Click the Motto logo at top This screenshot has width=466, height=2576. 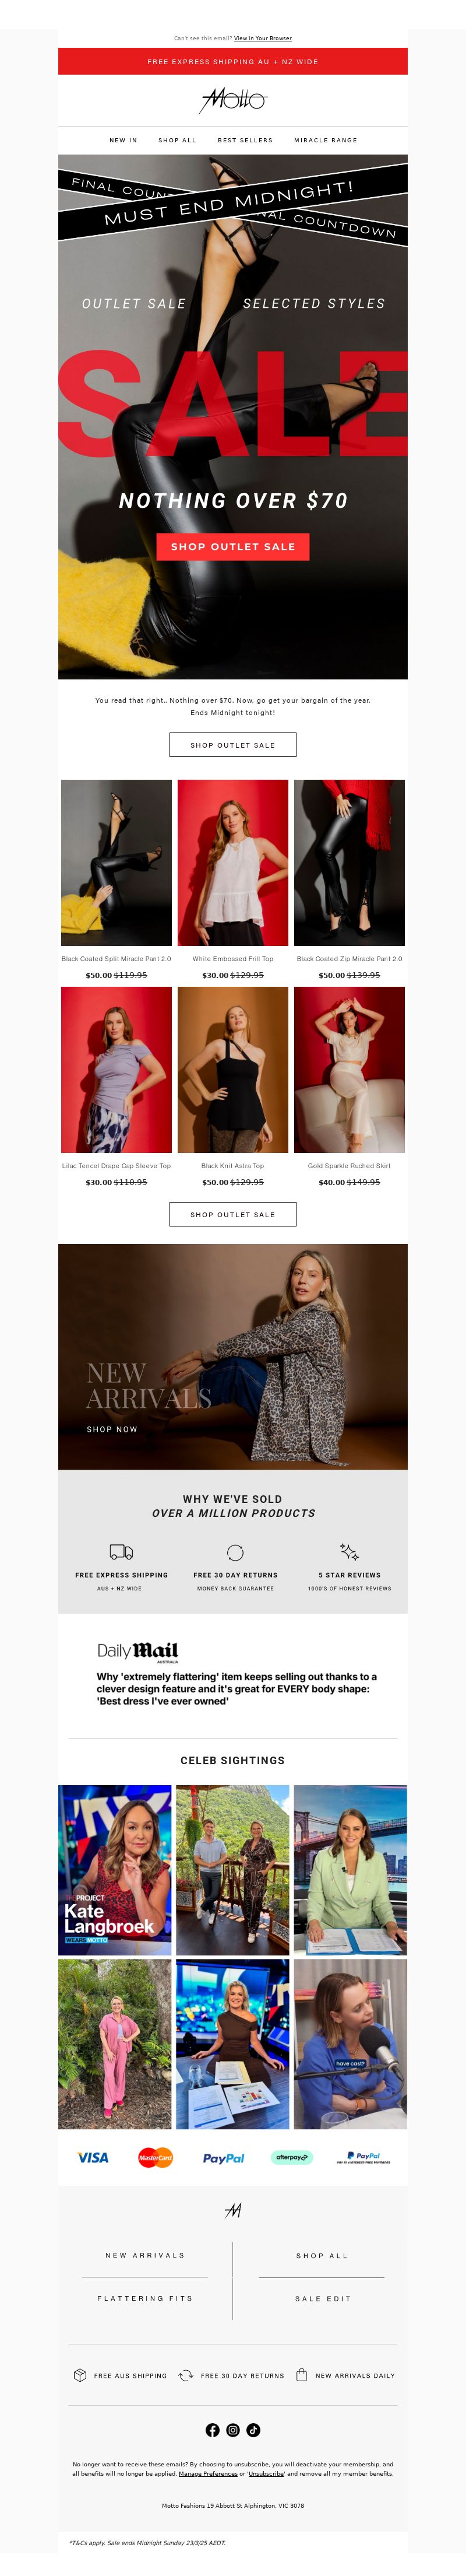pyautogui.click(x=234, y=100)
